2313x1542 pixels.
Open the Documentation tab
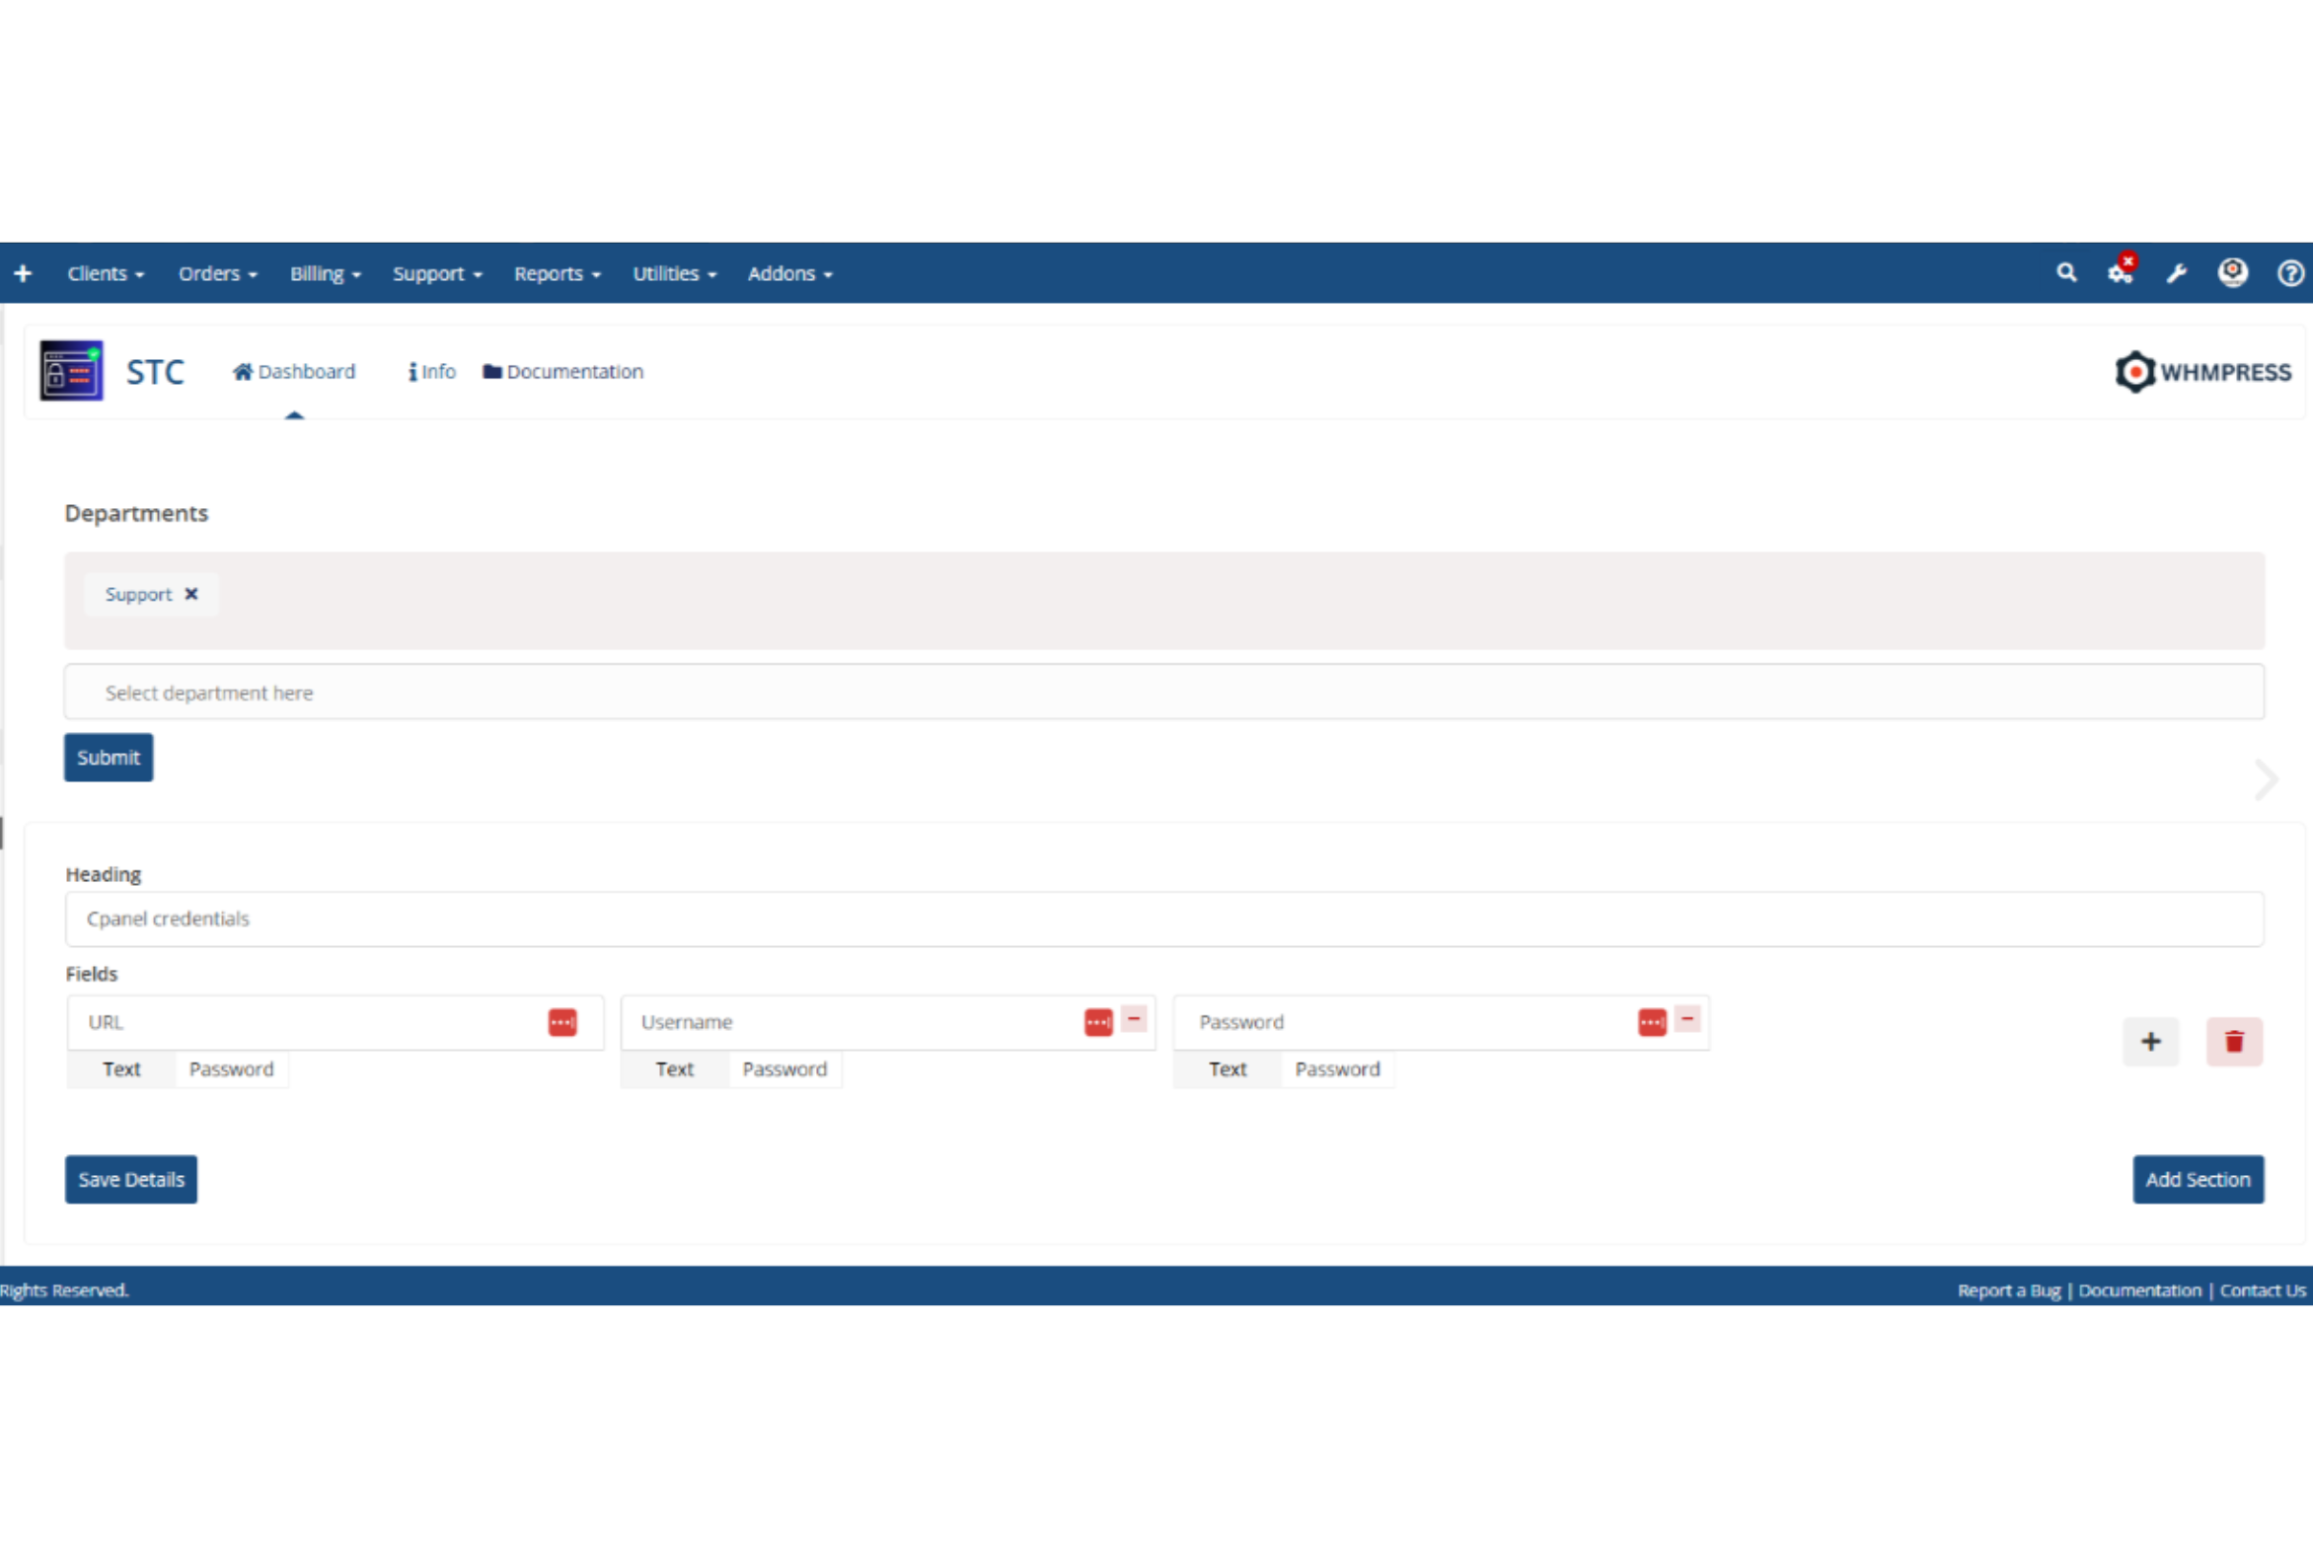click(x=562, y=371)
